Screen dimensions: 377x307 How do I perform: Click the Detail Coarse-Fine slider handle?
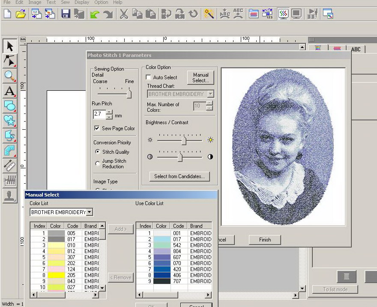coord(129,94)
